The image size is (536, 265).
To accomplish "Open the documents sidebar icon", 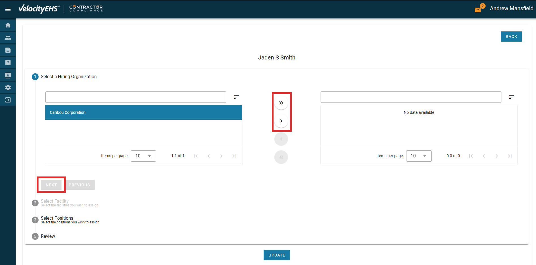I will pos(8,50).
